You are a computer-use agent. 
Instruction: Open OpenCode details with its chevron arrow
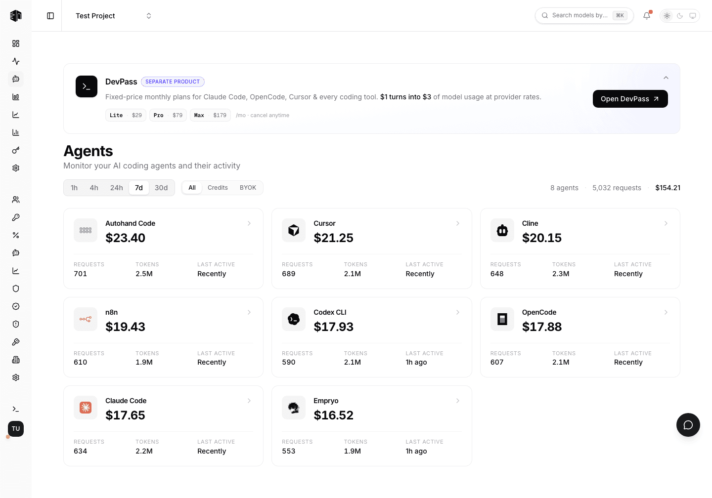[x=666, y=312]
